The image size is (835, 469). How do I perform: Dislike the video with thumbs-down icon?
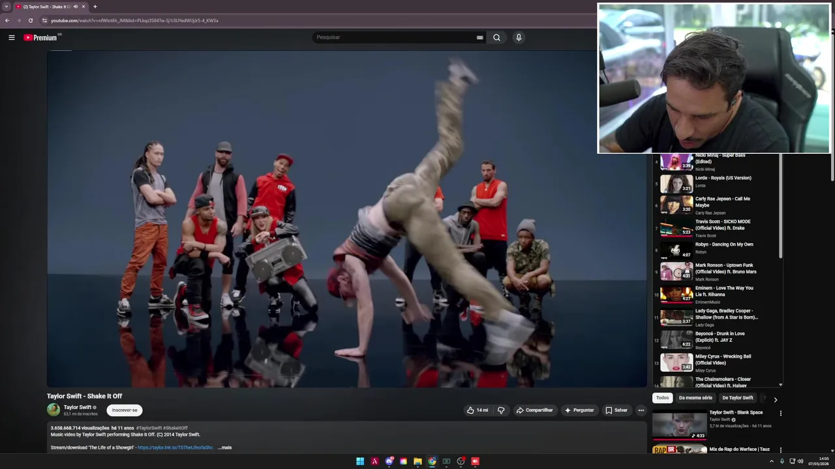tap(501, 410)
